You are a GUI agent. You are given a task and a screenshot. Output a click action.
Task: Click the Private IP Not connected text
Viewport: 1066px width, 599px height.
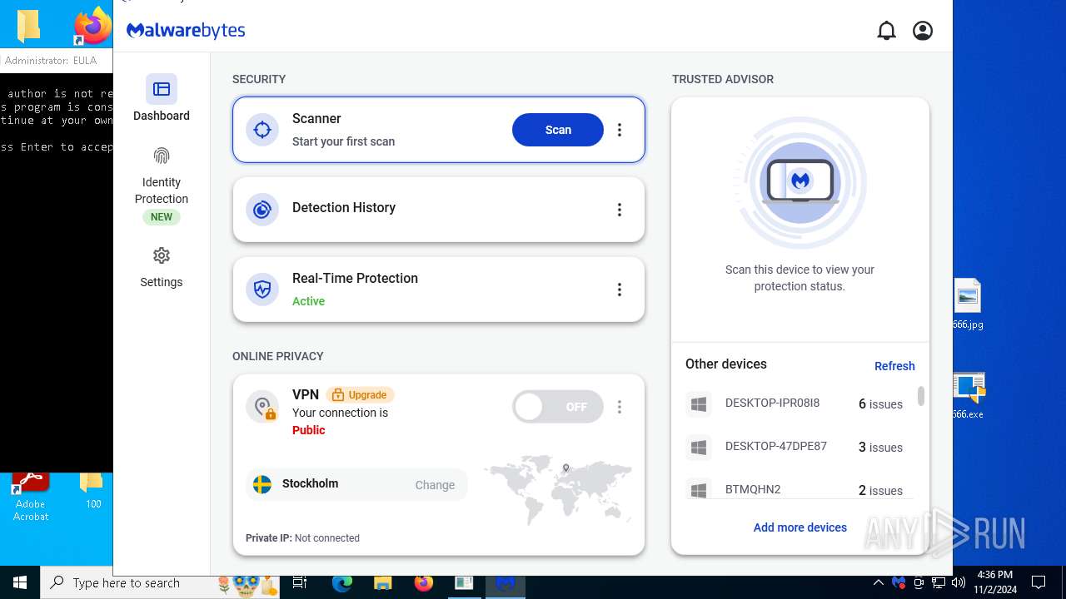pyautogui.click(x=302, y=538)
